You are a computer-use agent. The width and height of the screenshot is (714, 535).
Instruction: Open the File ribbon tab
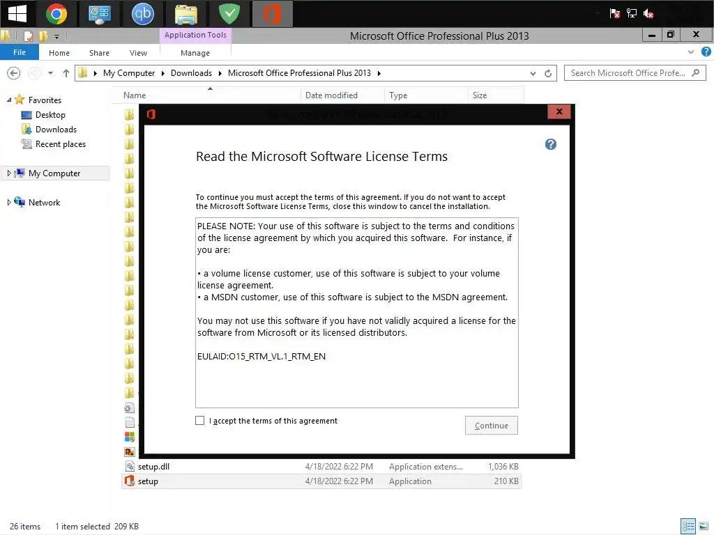19,52
